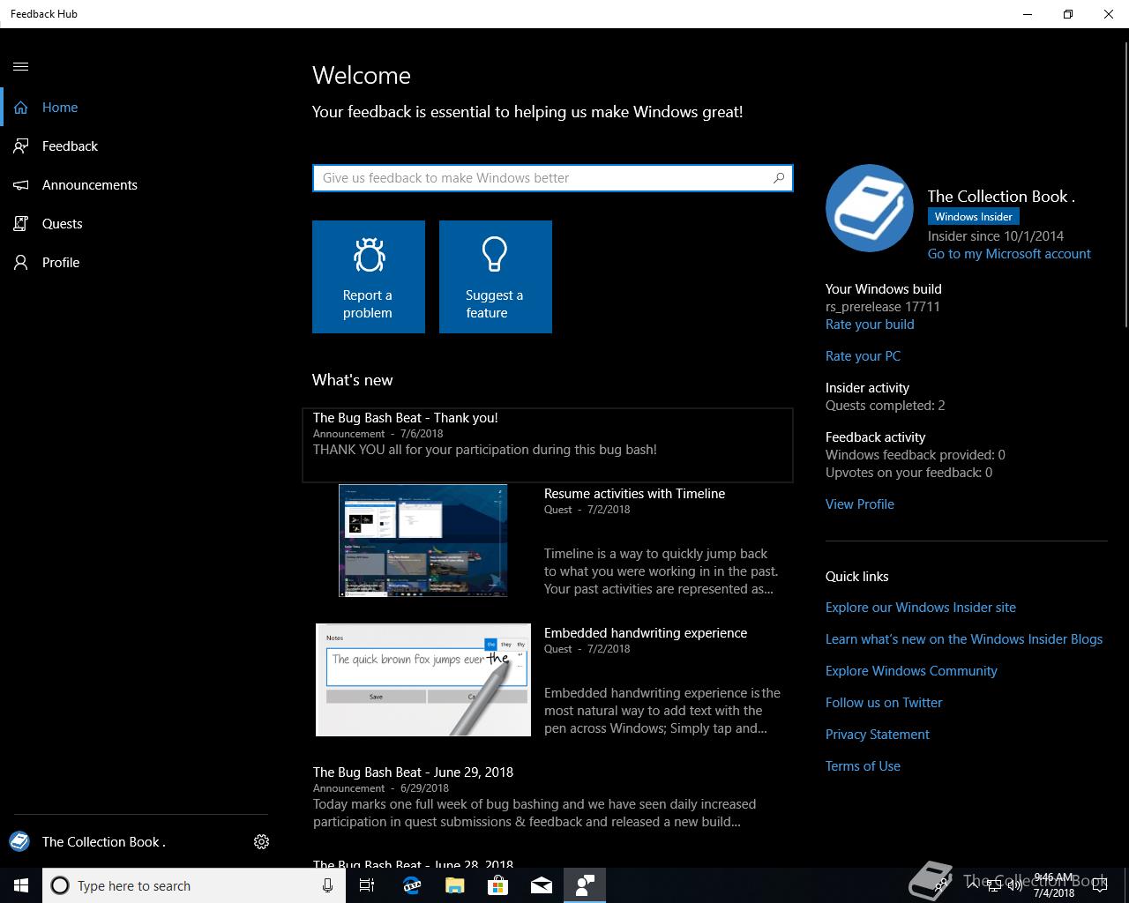The image size is (1129, 903).
Task: Click the blue book profile avatar
Action: pyautogui.click(x=870, y=208)
